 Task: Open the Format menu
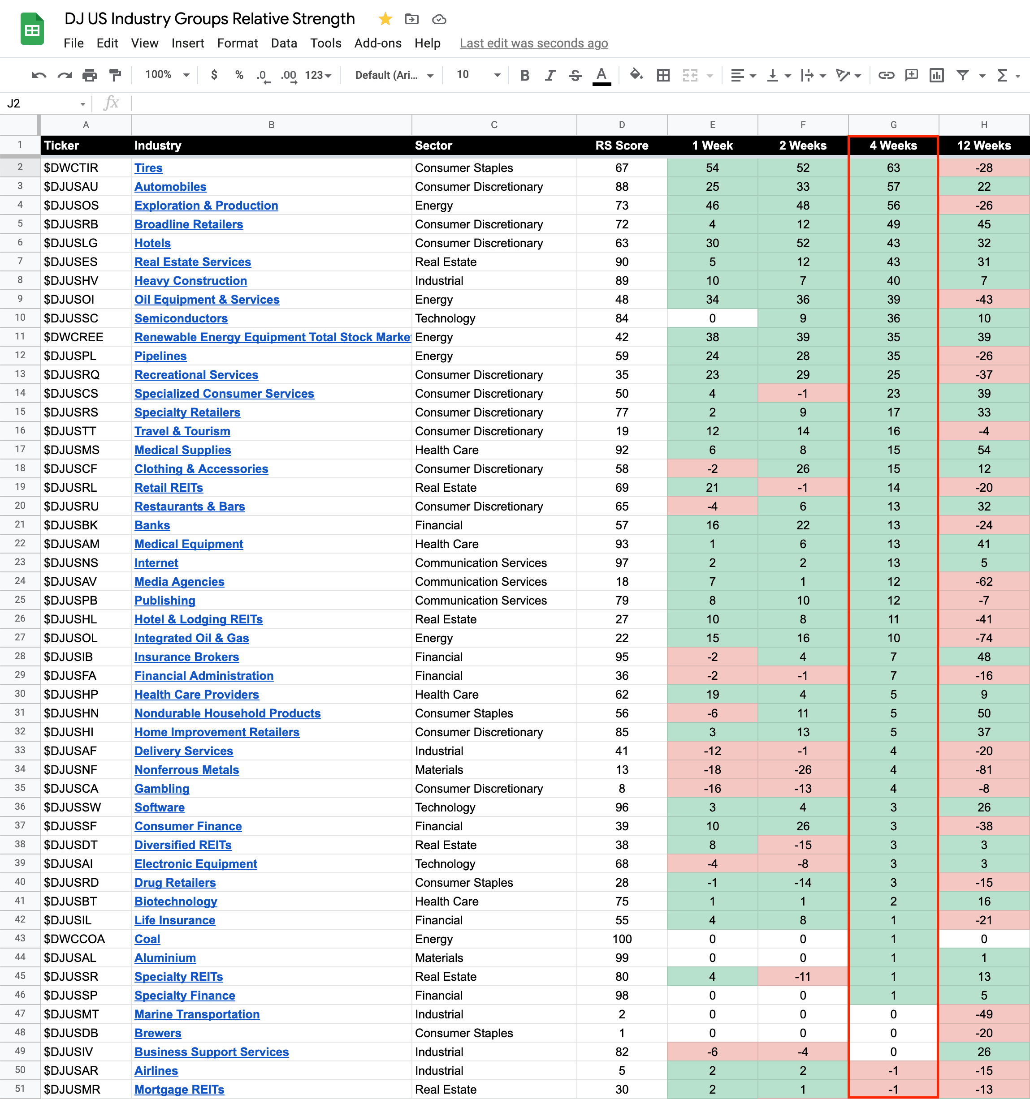click(237, 43)
